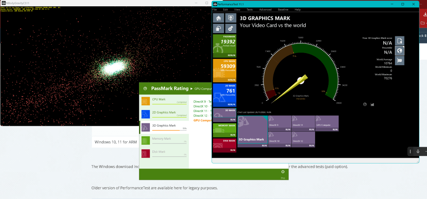Click the CPU Mark chip icon in progress list
Screen dimensions: 427x199
(x=146, y=101)
